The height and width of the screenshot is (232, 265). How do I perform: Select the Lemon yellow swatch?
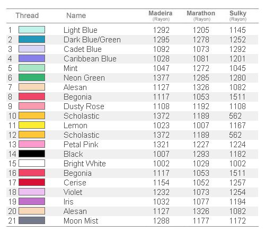tap(32, 125)
